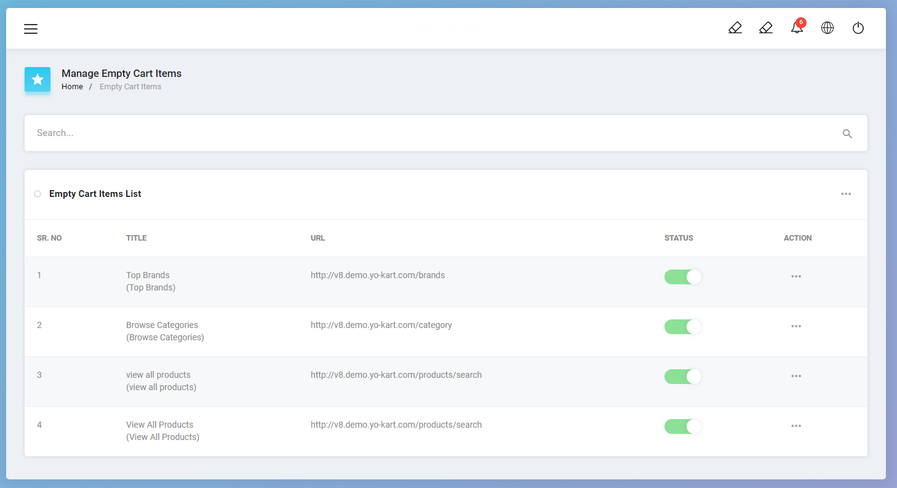The width and height of the screenshot is (897, 488).
Task: Toggle the Browse Categories status switch
Action: pyautogui.click(x=683, y=327)
